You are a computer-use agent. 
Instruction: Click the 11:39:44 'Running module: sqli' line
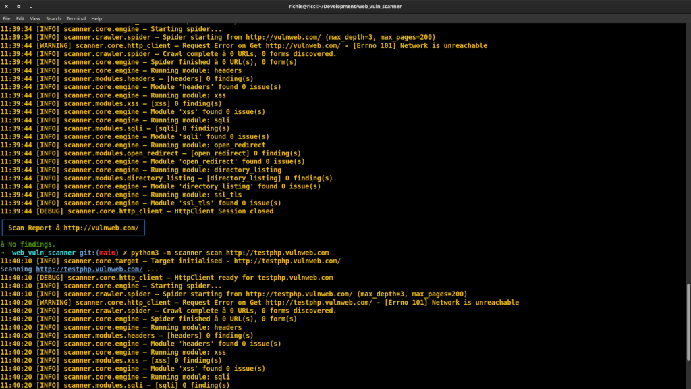click(115, 120)
